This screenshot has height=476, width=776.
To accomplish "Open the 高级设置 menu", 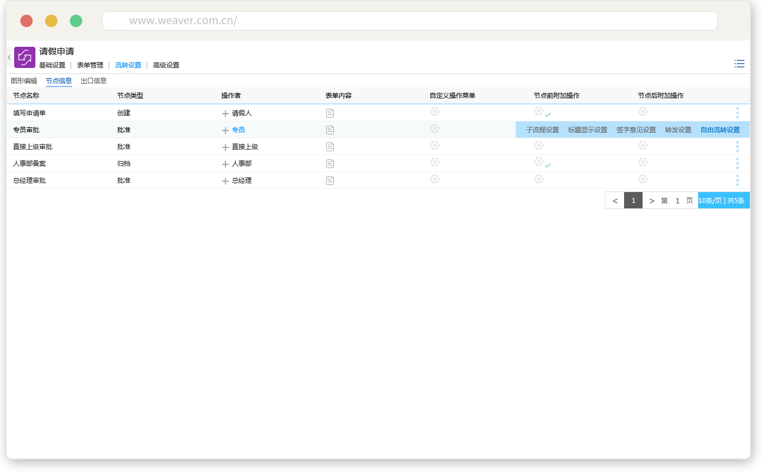I will click(166, 65).
